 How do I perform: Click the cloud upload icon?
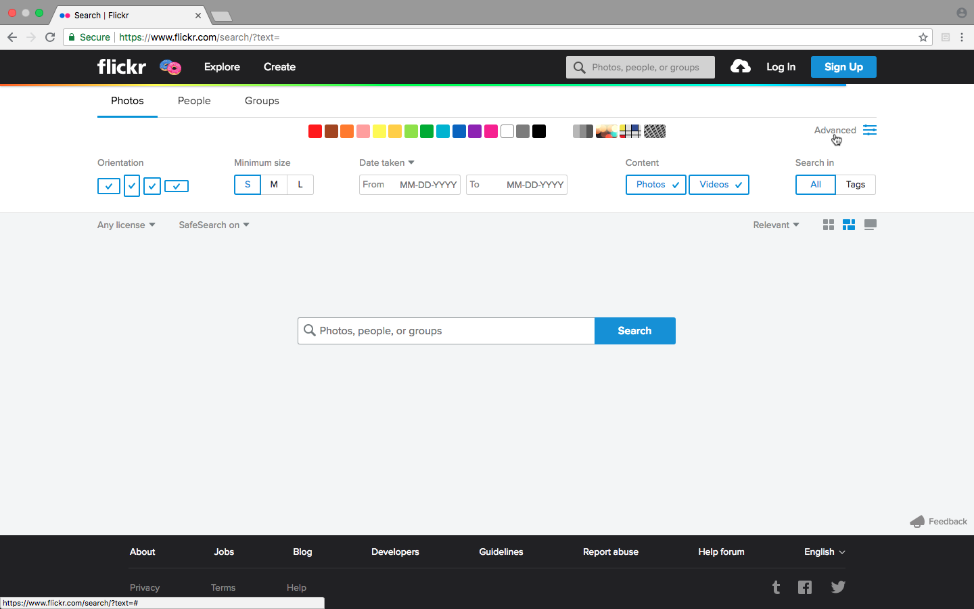coord(741,66)
